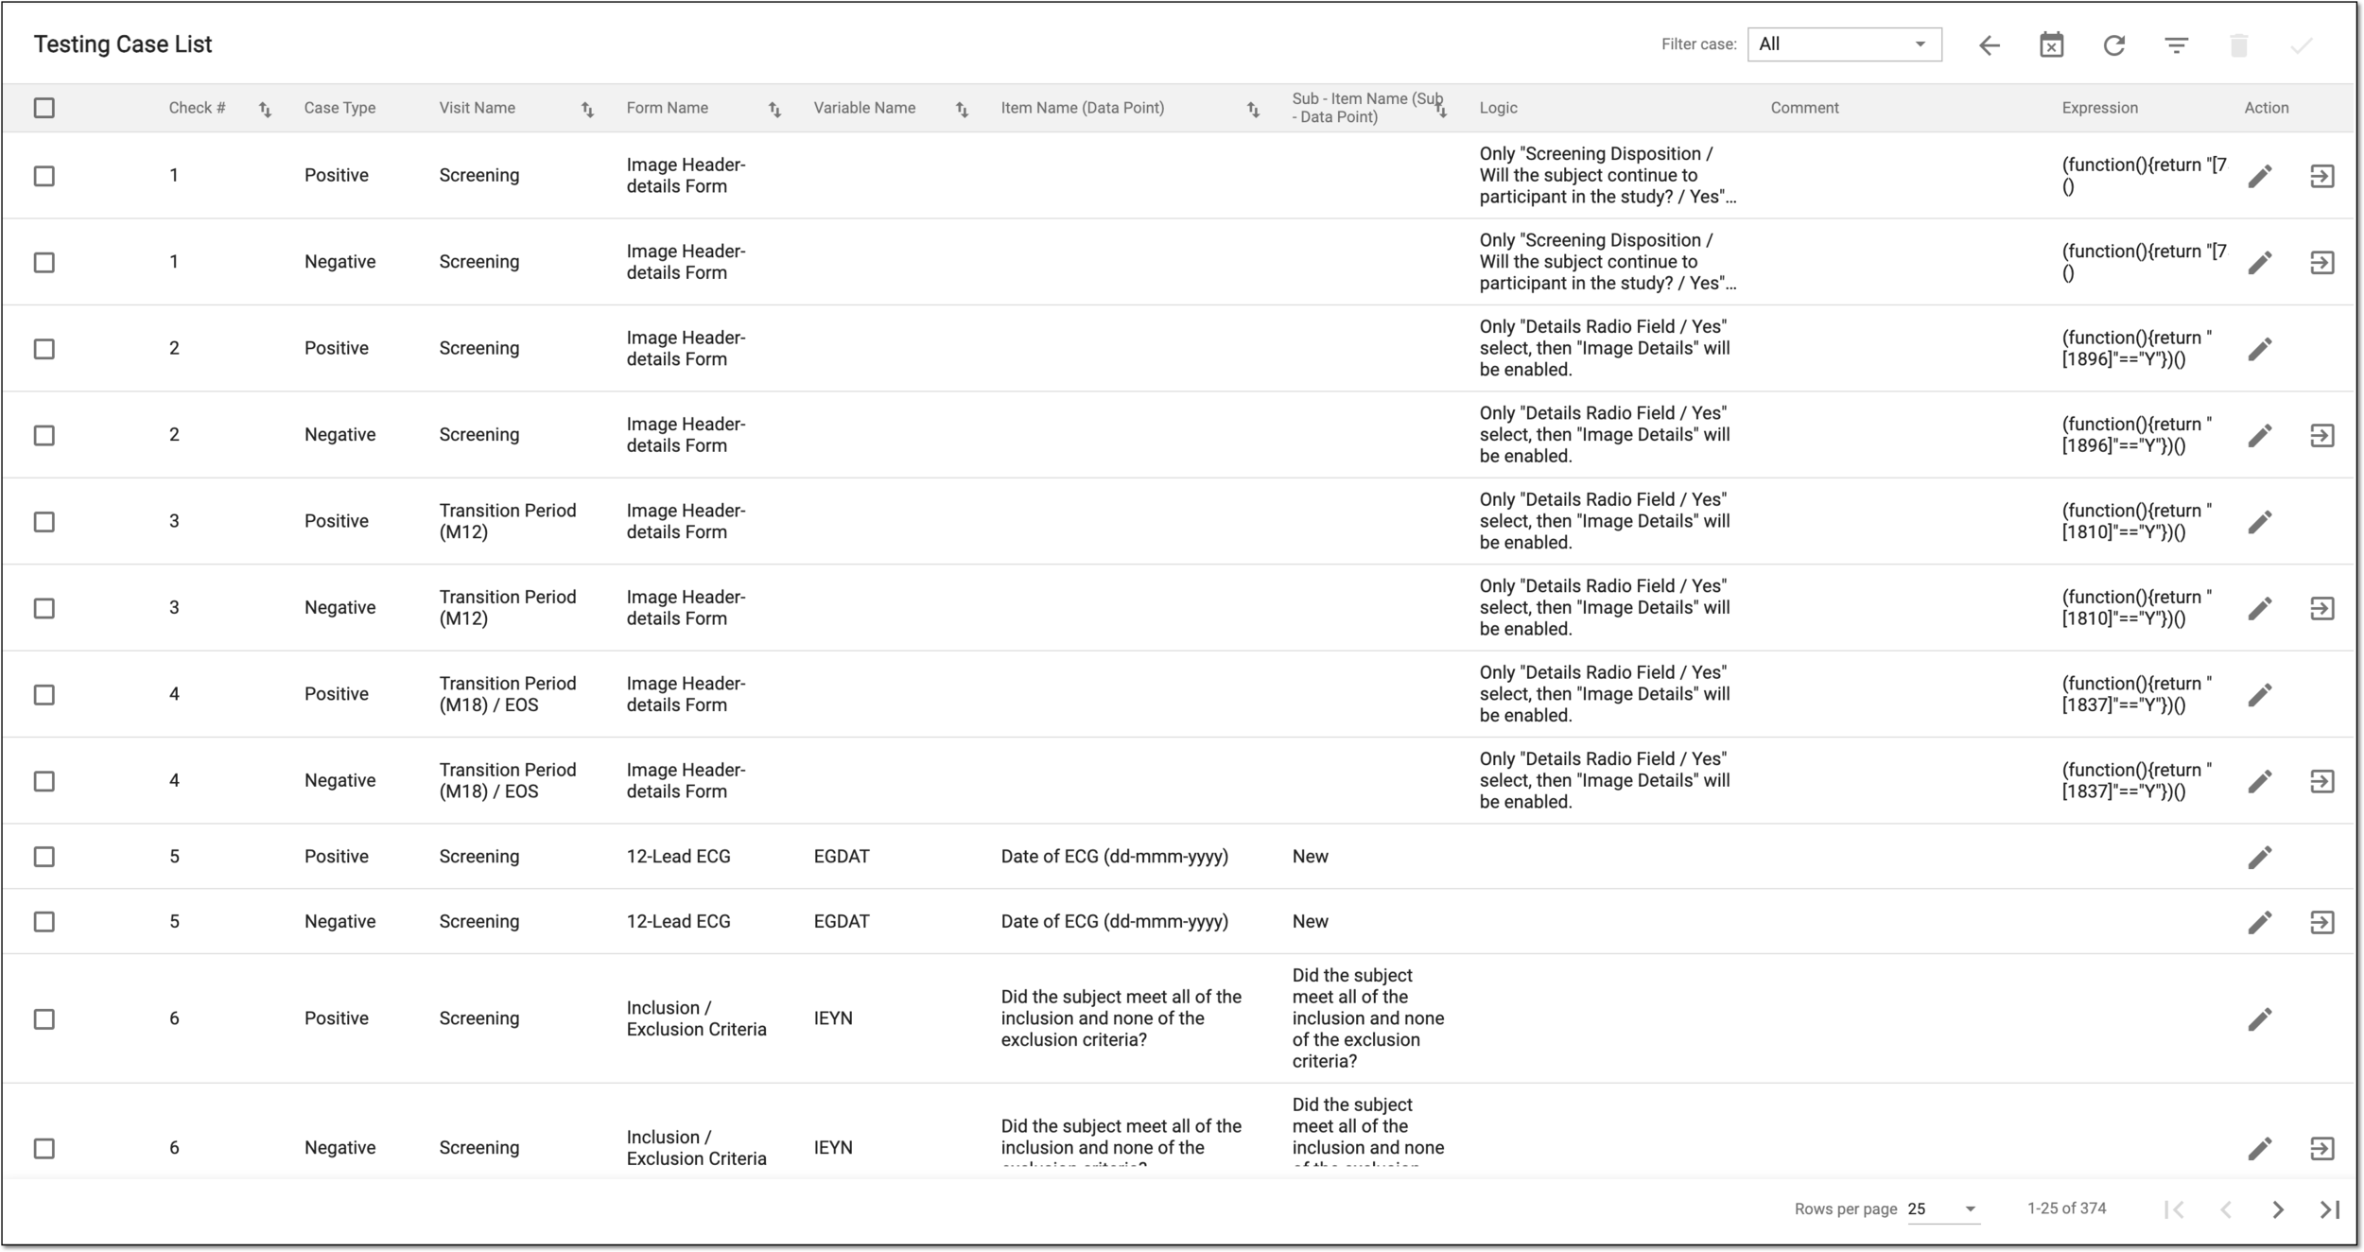Image resolution: width=2364 pixels, height=1252 pixels.
Task: Open execute icon for check 1 Positive
Action: pos(2322,176)
